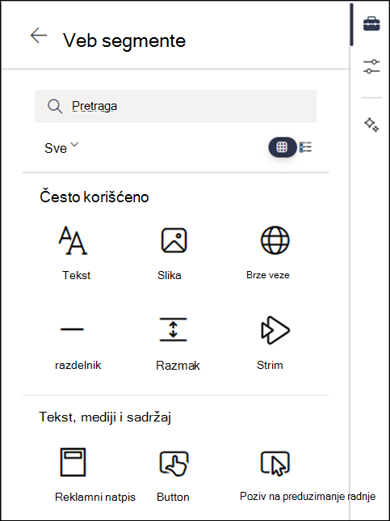
Task: Select the Strim video web part
Action: (x=275, y=330)
